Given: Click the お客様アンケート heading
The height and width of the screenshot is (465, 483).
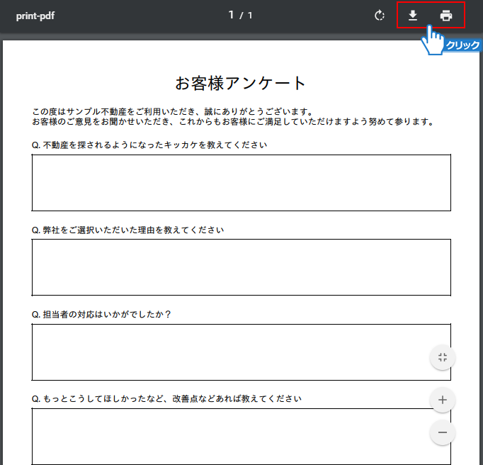Looking at the screenshot, I should 241,83.
